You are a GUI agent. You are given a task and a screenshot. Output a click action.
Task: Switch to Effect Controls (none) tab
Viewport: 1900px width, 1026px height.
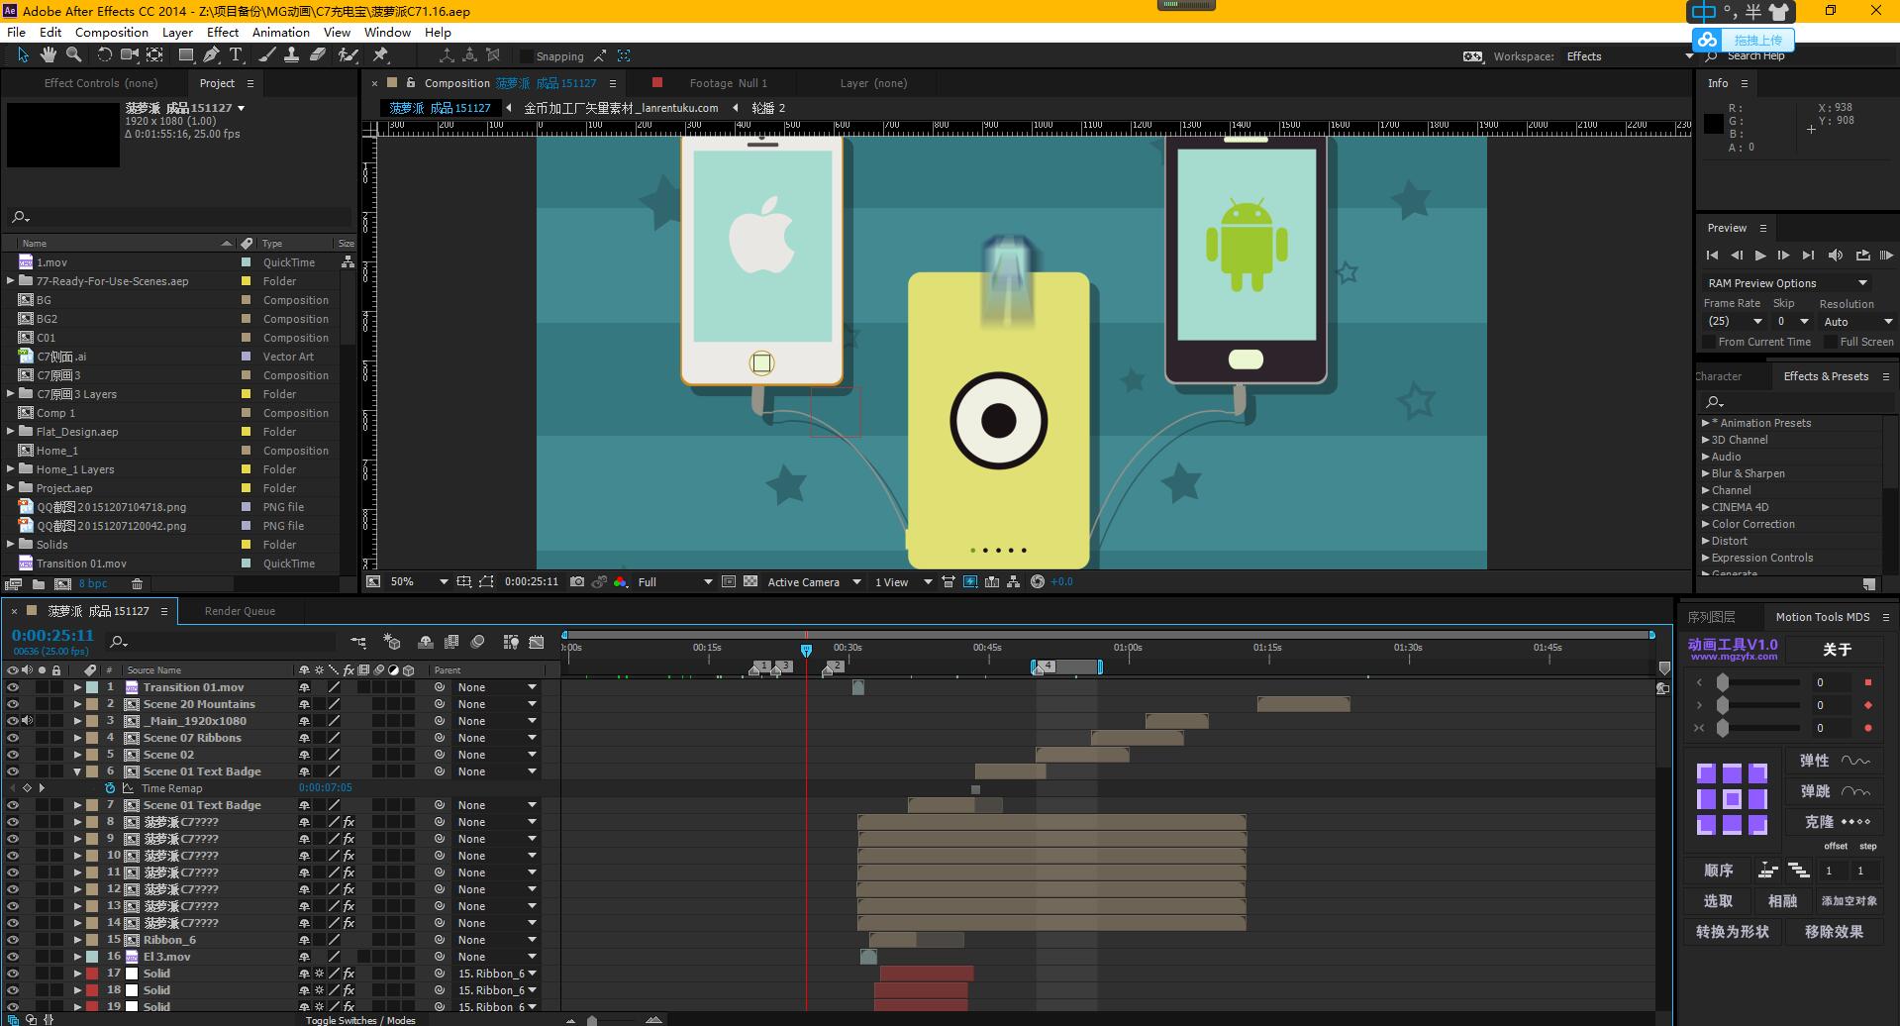click(x=101, y=83)
